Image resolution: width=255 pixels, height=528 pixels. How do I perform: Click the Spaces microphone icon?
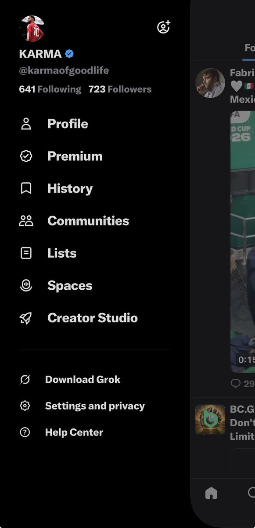click(x=26, y=285)
